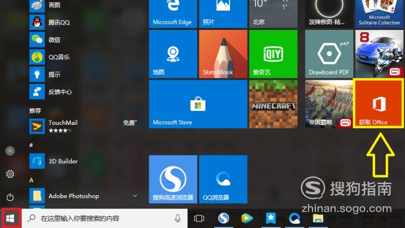Click the microphone voice search icon
The height and width of the screenshot is (228, 405).
(177, 219)
